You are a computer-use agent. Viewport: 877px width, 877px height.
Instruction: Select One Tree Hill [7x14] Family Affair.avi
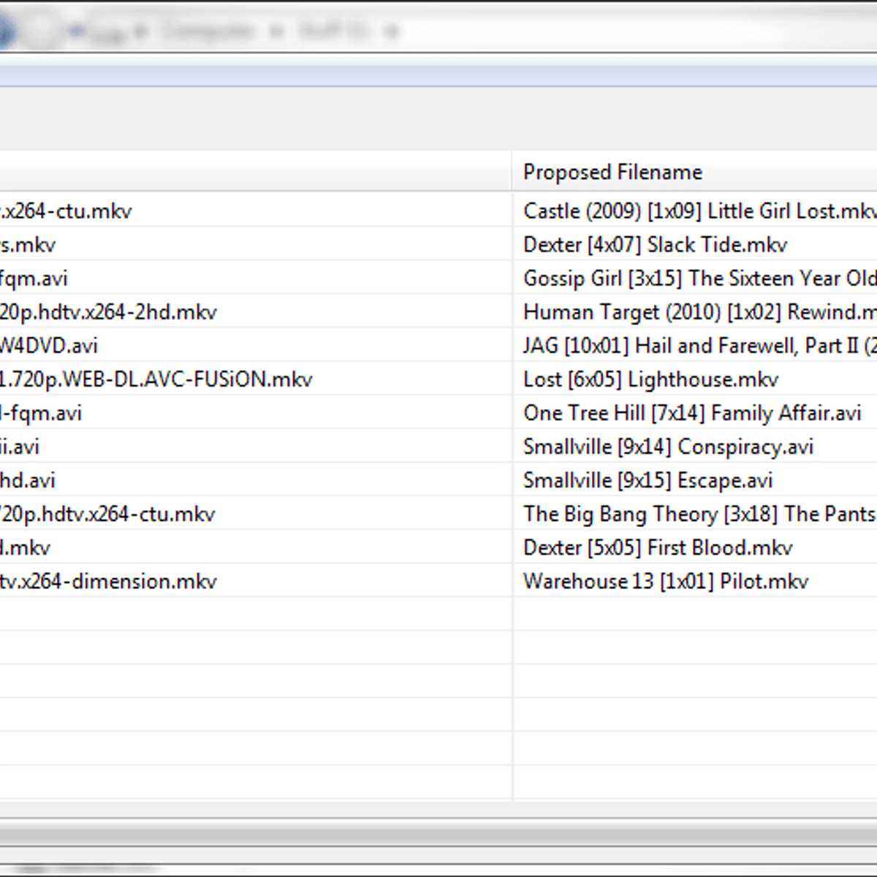point(691,413)
